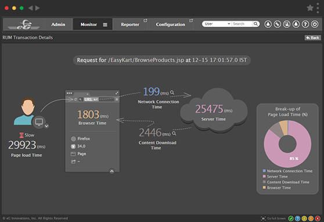Open the Admin tab
The height and width of the screenshot is (222, 324).
(x=58, y=24)
